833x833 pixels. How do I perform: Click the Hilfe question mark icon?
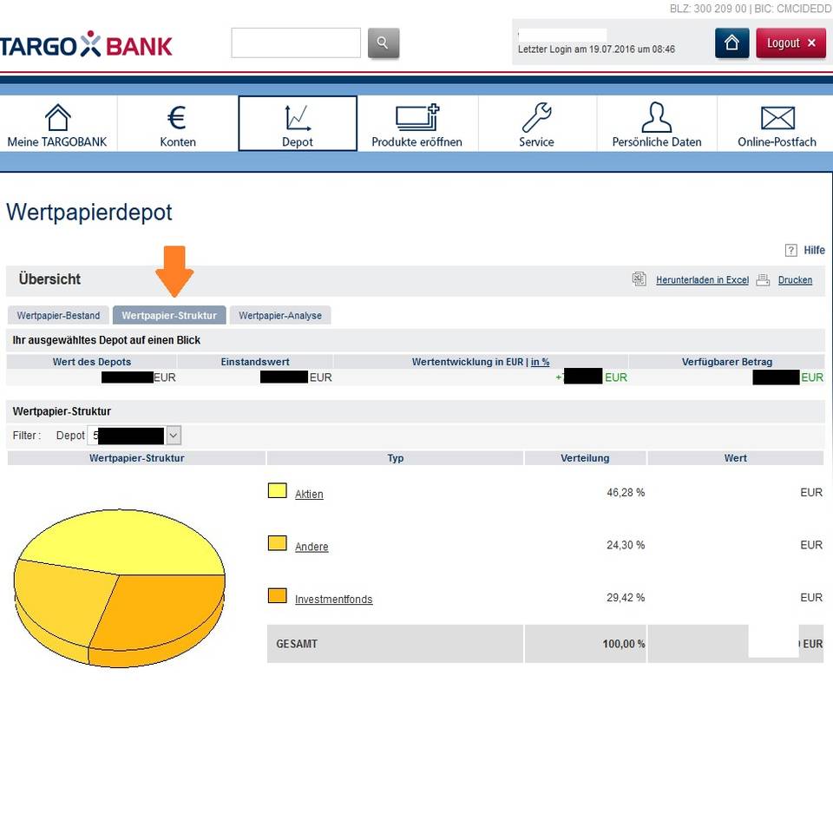tap(790, 251)
